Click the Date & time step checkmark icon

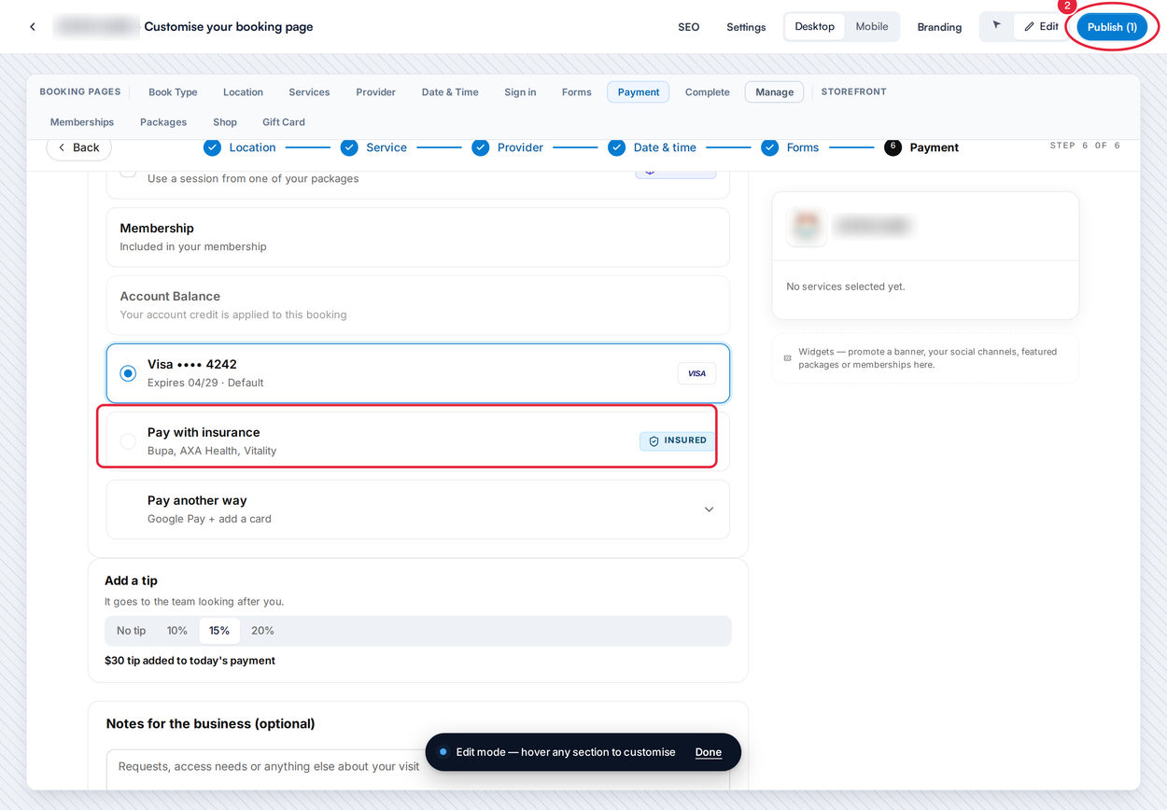click(617, 147)
